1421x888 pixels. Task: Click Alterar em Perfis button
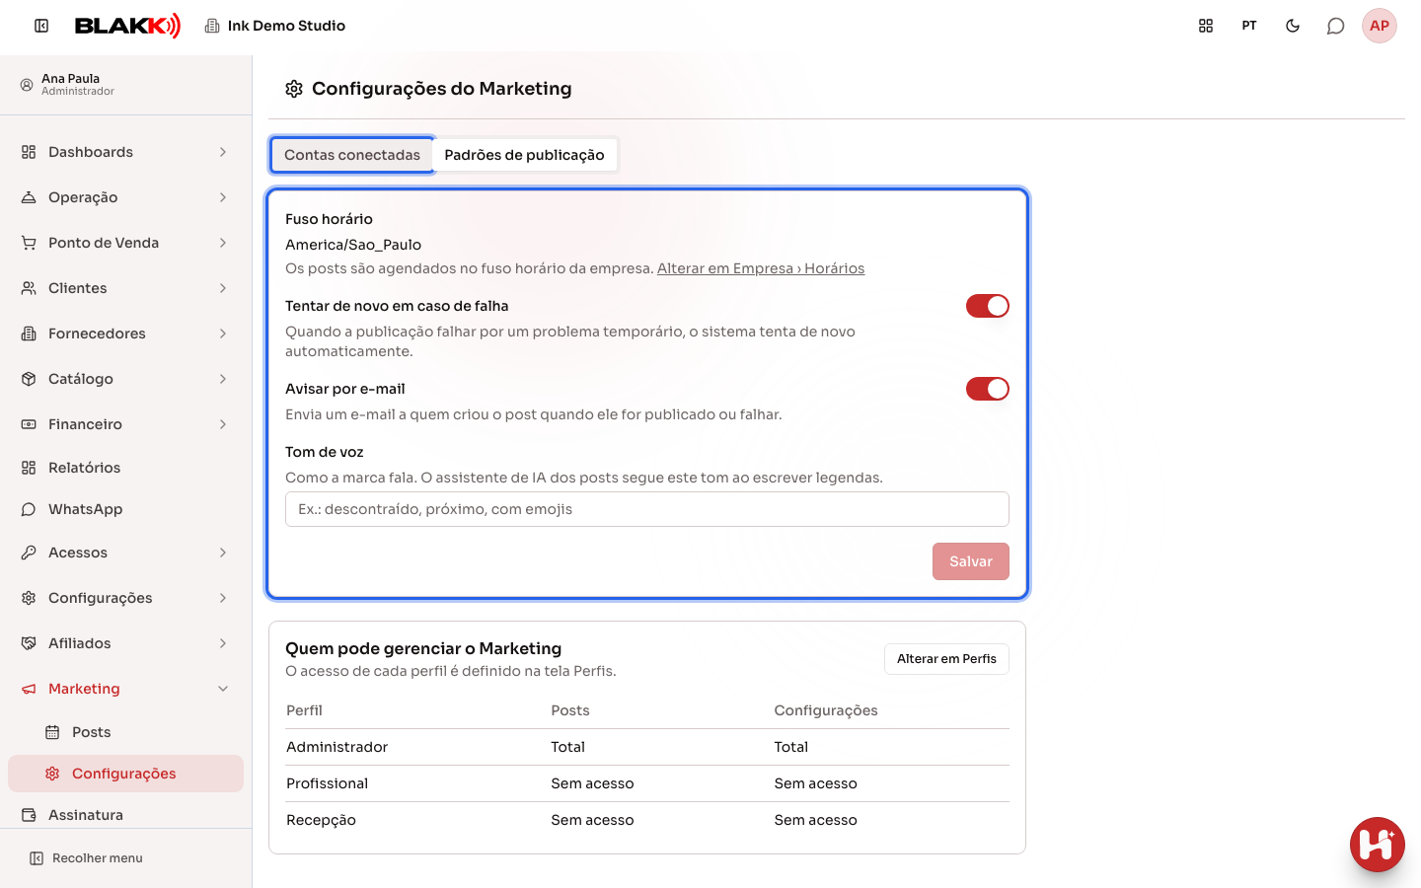point(946,659)
